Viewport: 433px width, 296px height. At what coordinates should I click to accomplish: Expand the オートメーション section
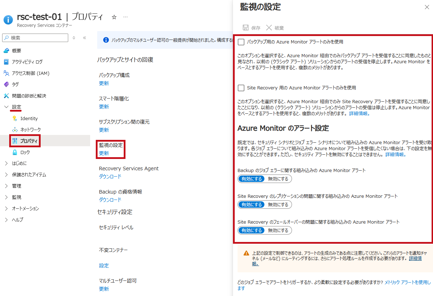(6, 208)
